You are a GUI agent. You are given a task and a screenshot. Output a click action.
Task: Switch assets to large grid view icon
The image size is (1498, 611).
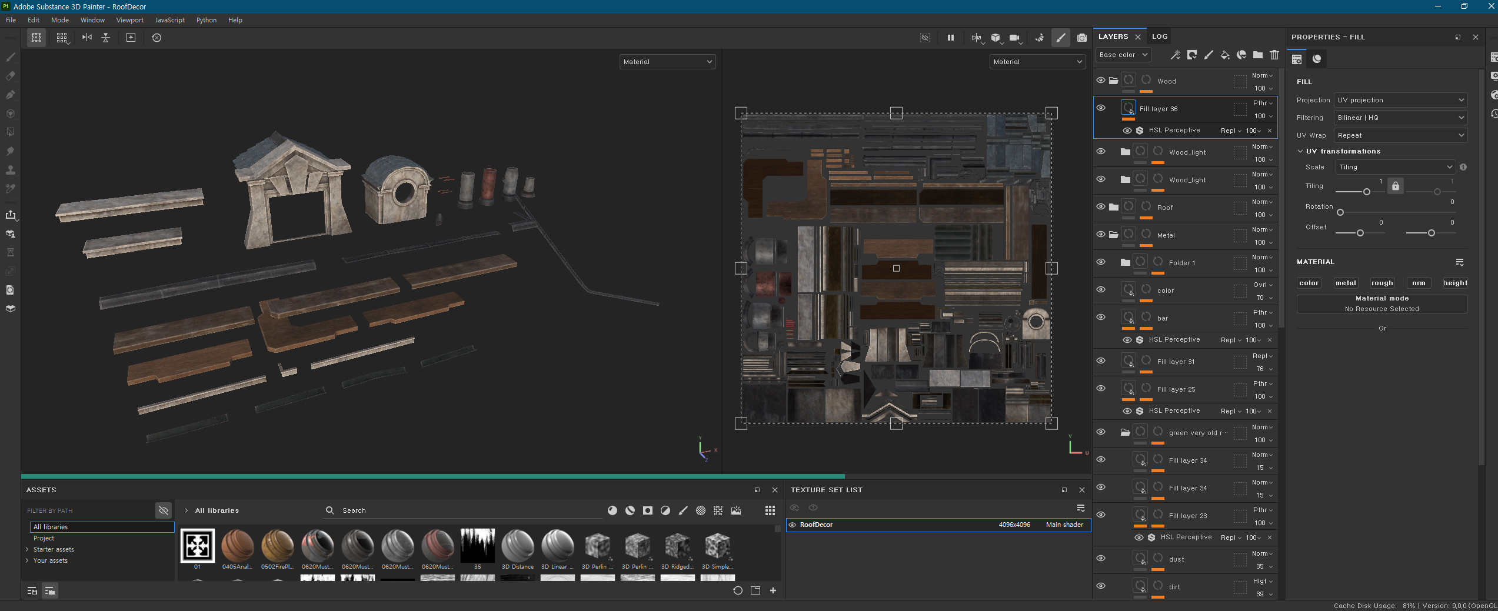770,510
